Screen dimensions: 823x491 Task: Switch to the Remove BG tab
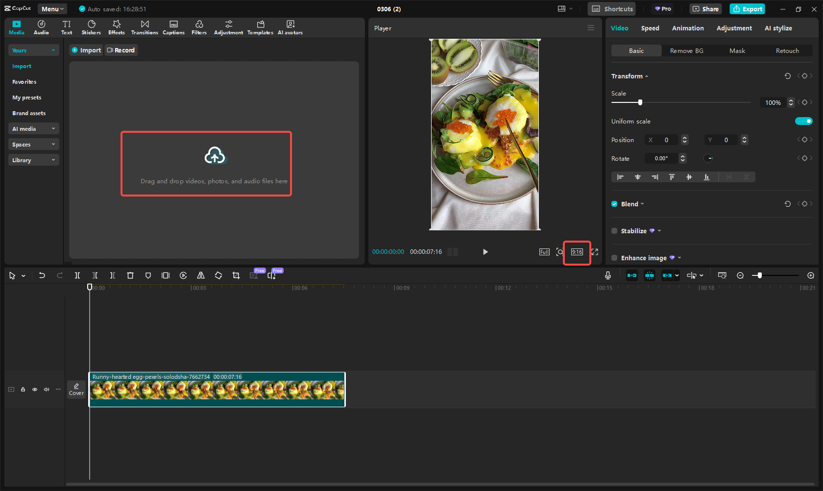[686, 50]
